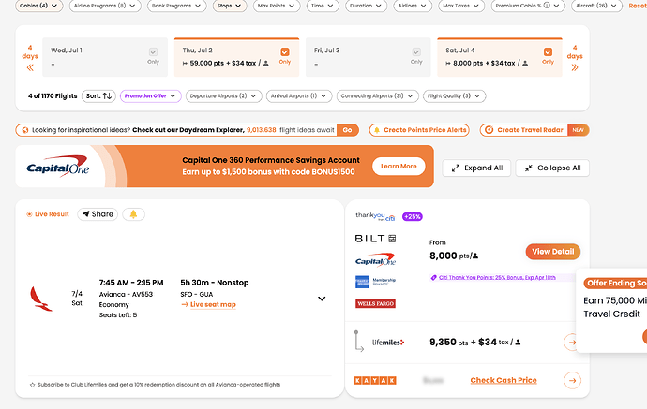Viewport: 647px width, 409px height.
Task: Expand All flight results
Action: tap(476, 168)
